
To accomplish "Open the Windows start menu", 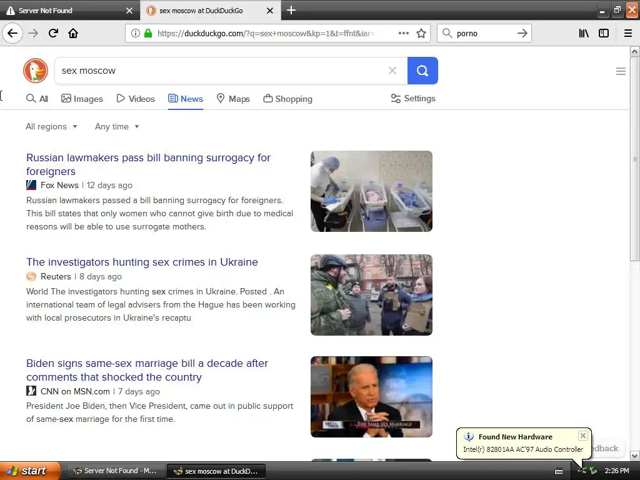I will click(30, 471).
